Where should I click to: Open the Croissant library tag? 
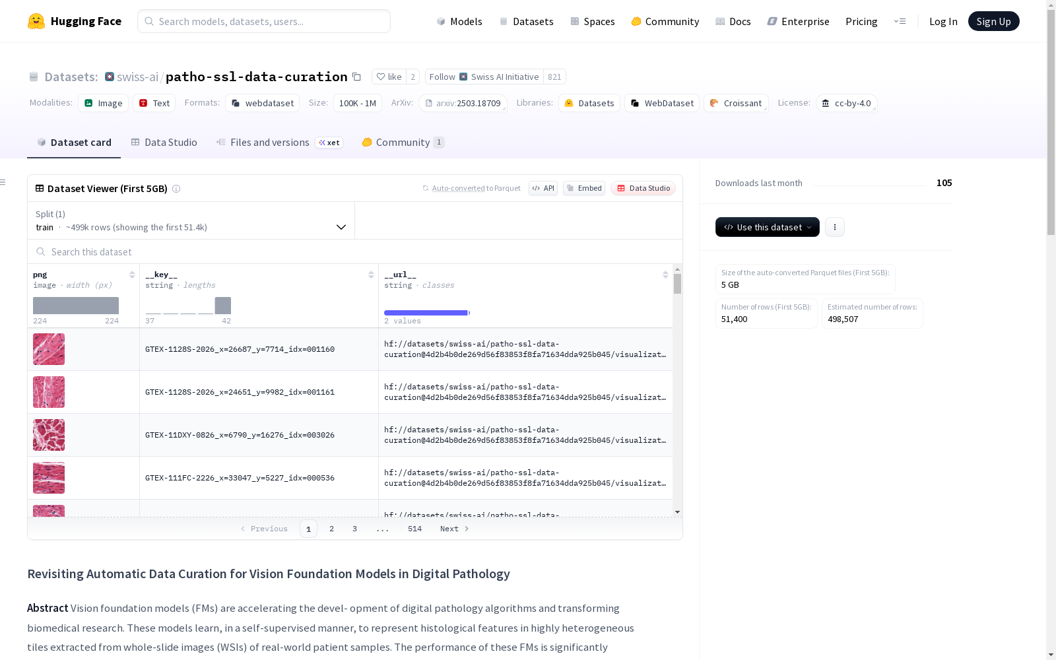[x=736, y=103]
